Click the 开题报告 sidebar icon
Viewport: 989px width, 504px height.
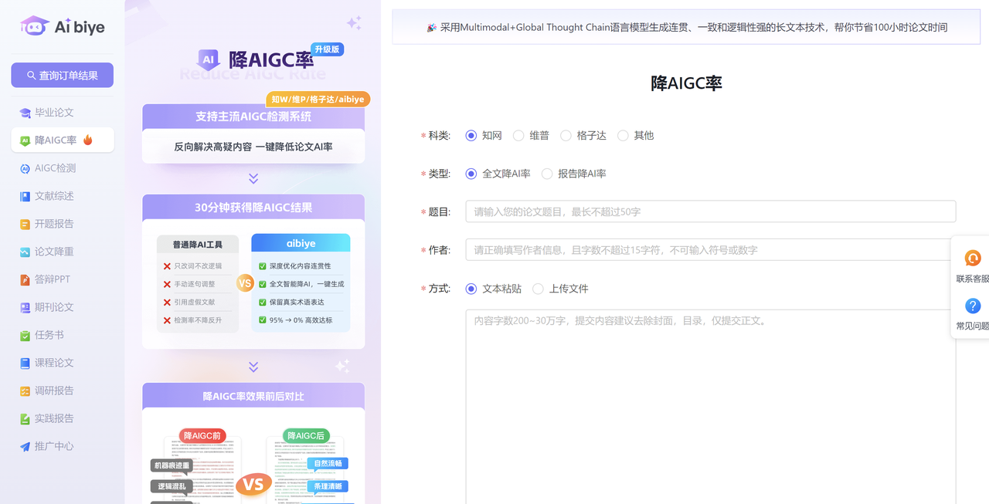click(x=25, y=224)
